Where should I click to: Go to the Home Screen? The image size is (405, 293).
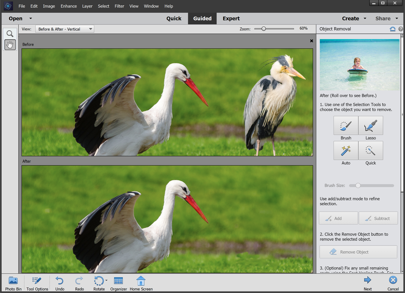[141, 283]
